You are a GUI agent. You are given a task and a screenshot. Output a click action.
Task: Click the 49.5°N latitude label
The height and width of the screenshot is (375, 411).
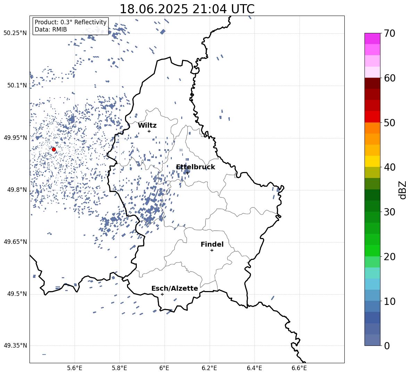(17, 294)
